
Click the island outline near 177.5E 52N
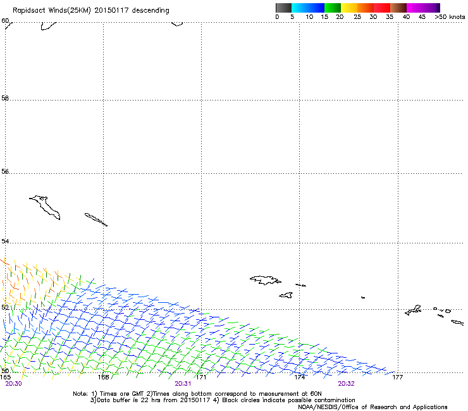point(413,310)
